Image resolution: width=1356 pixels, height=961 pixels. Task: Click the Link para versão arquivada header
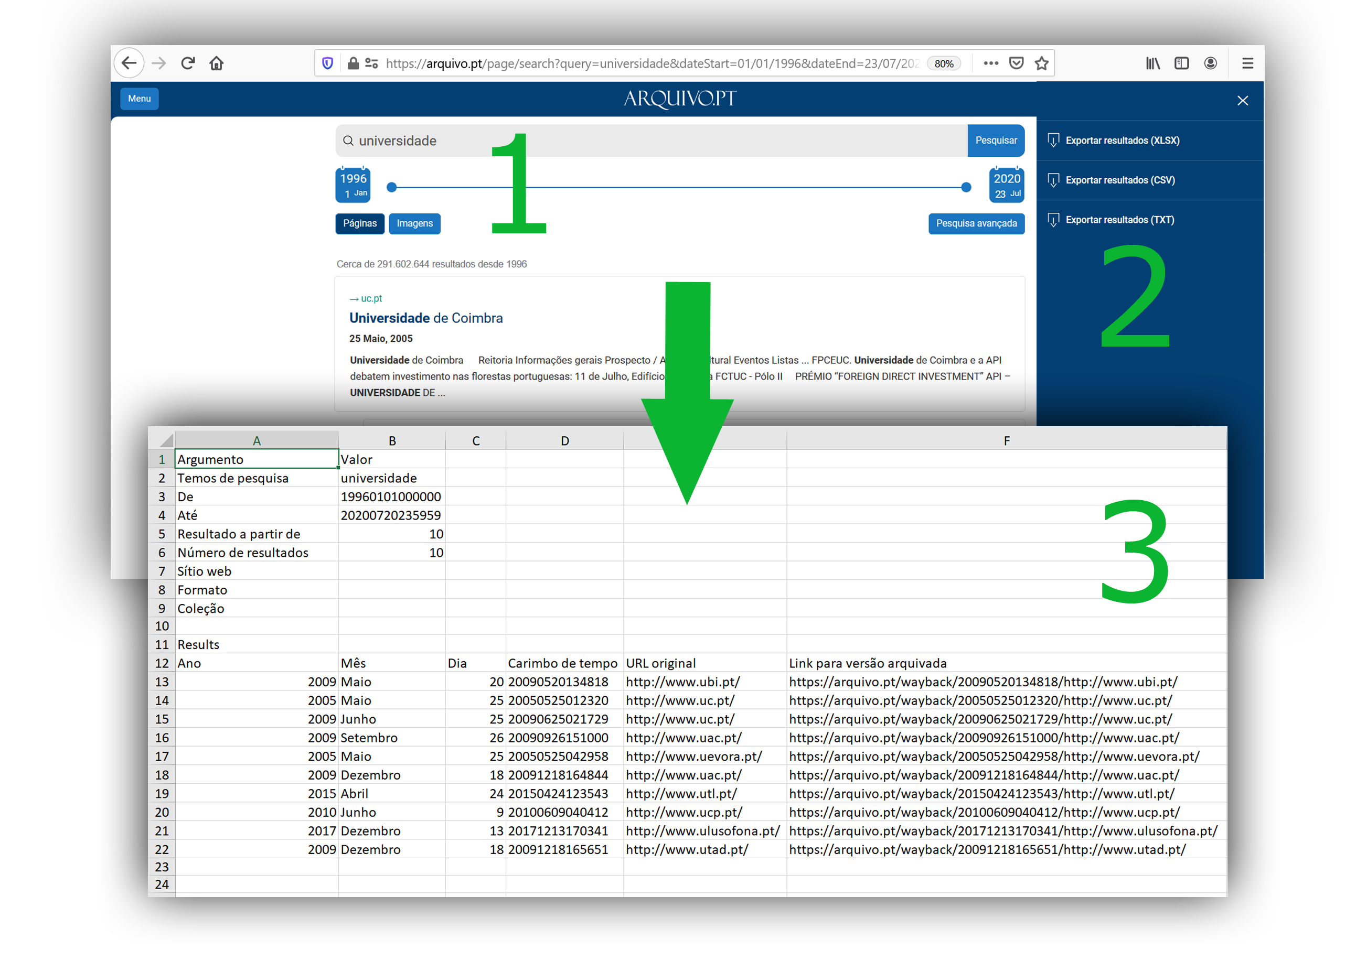click(1007, 663)
